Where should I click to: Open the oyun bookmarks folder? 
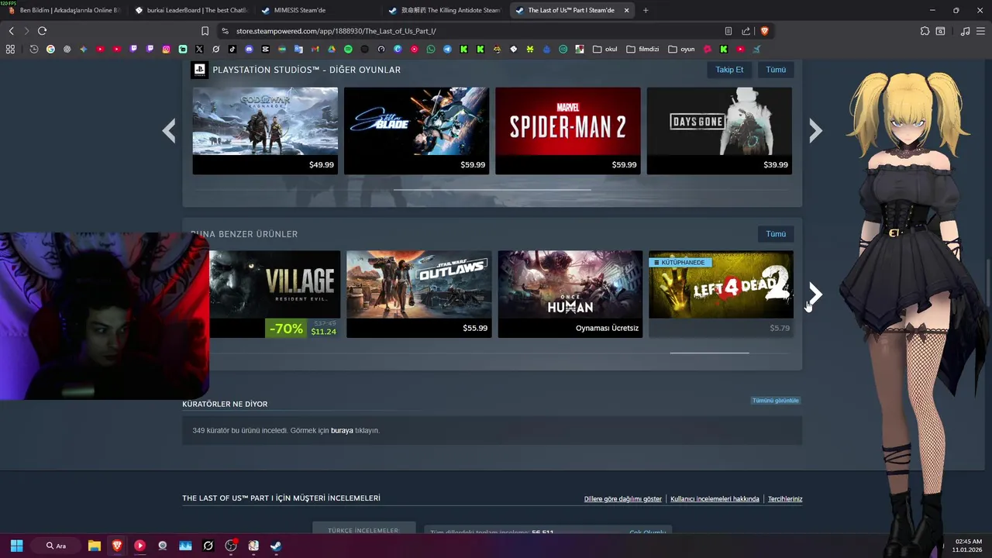682,49
